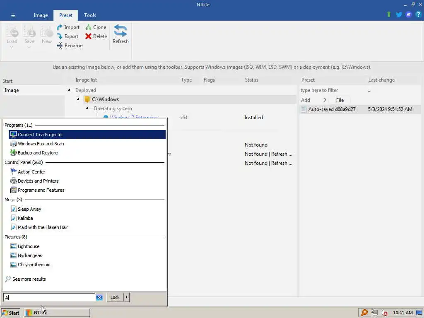
Task: Click the Start menu search box
Action: 49,297
